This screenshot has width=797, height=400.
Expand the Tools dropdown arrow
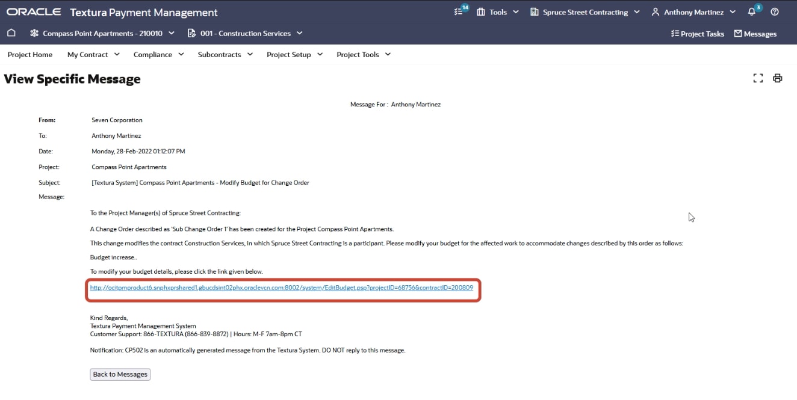[516, 12]
